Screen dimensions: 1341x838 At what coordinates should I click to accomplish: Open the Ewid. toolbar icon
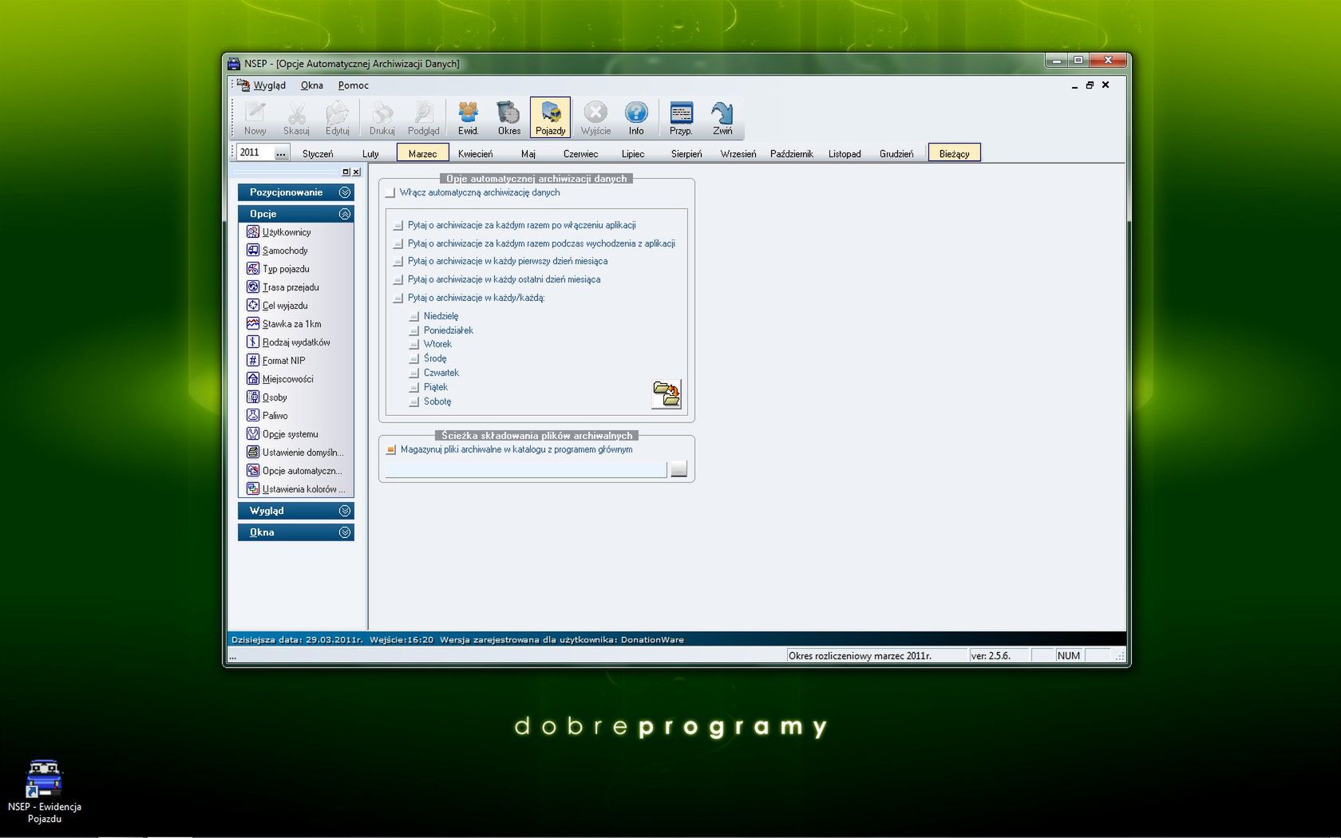pyautogui.click(x=468, y=118)
